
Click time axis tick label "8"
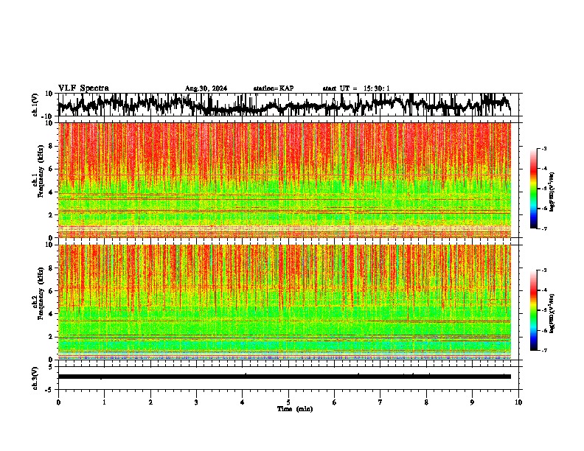(426, 402)
